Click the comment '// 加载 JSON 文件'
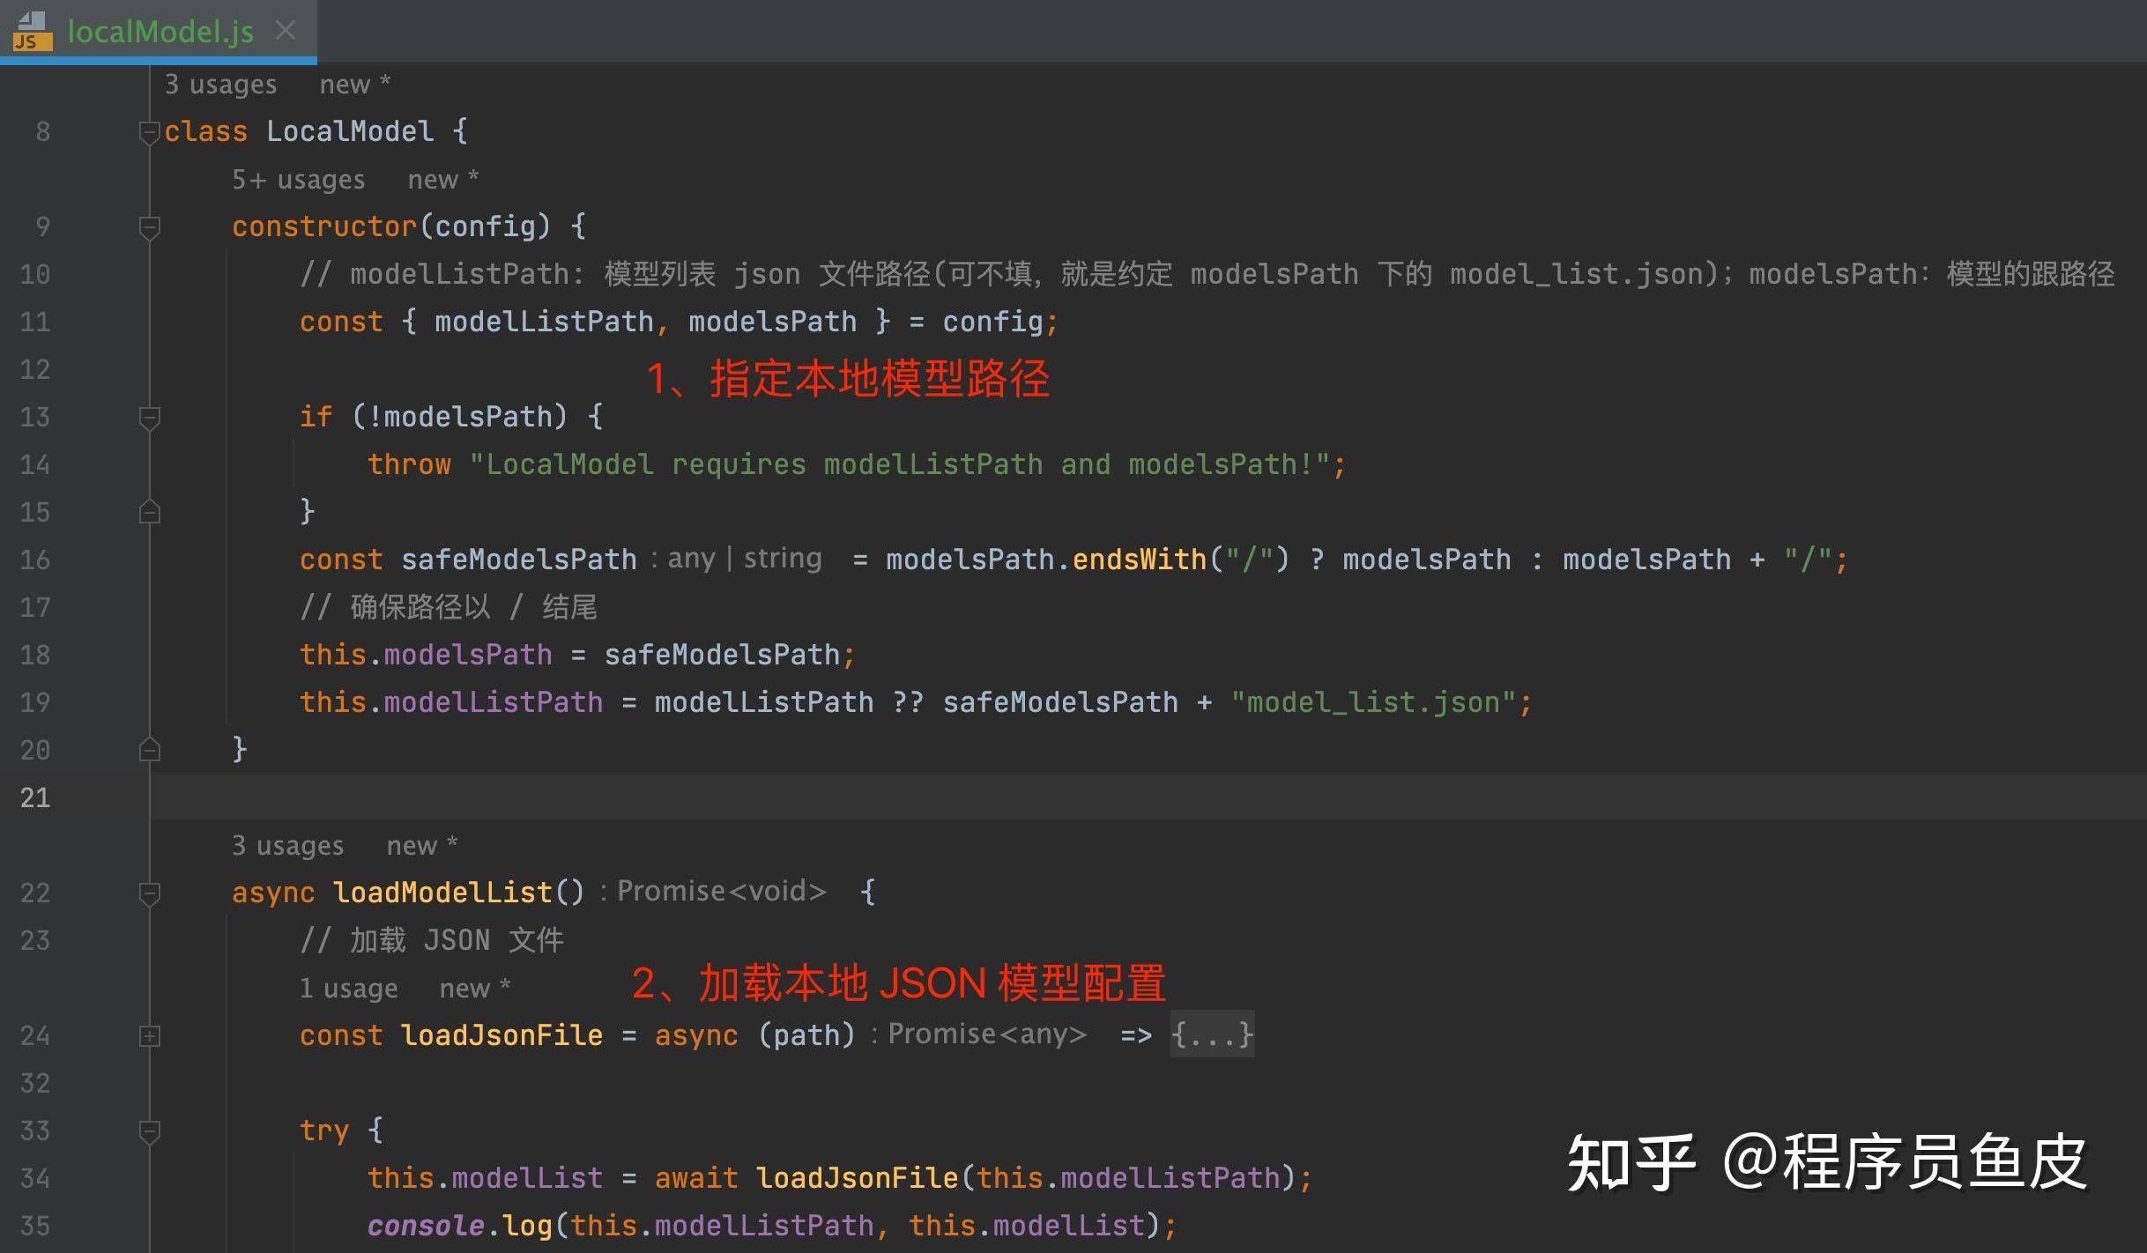This screenshot has width=2147, height=1253. click(432, 941)
